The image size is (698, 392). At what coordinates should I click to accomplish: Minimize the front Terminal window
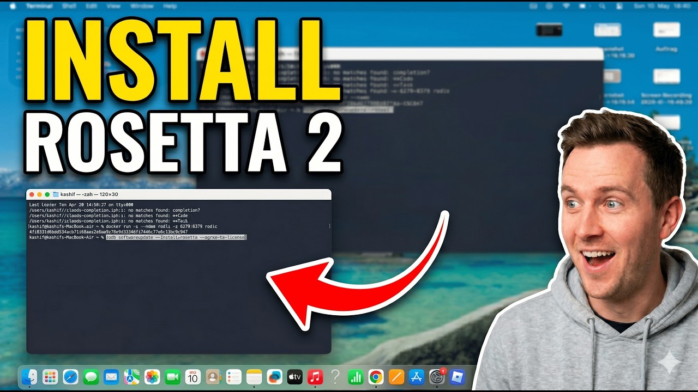pyautogui.click(x=39, y=194)
